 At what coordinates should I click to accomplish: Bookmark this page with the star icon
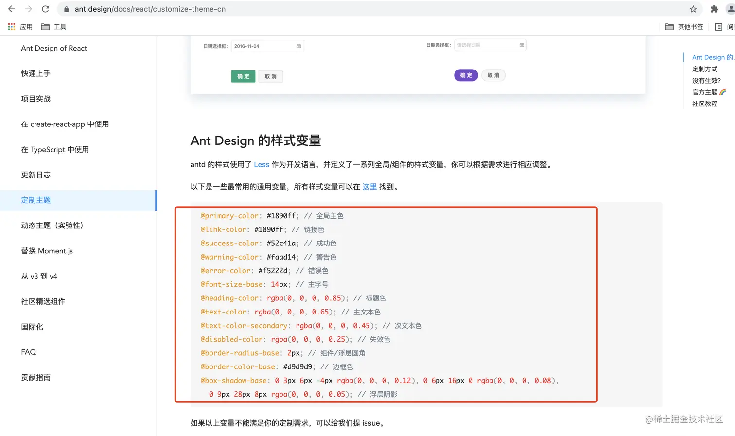[693, 9]
